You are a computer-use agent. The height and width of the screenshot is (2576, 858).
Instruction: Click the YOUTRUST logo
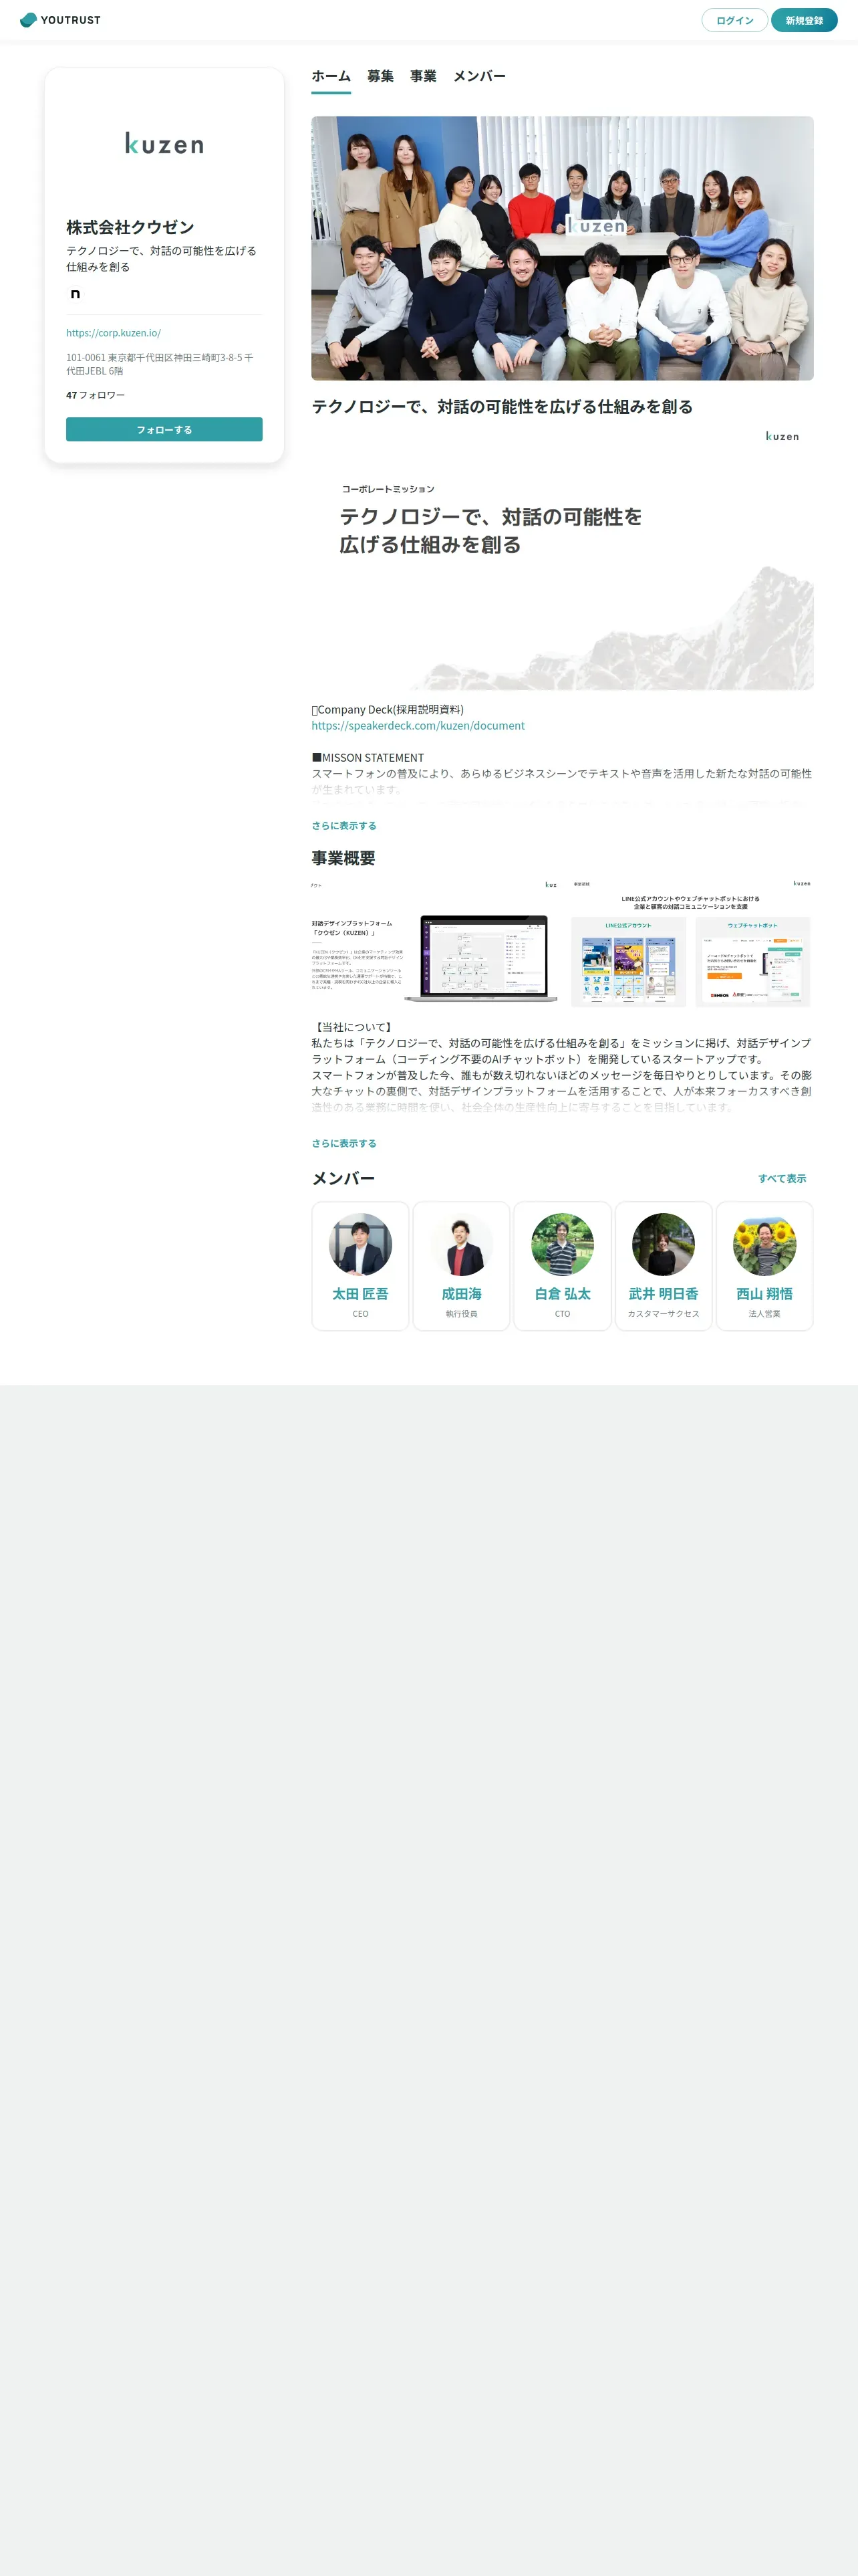60,20
